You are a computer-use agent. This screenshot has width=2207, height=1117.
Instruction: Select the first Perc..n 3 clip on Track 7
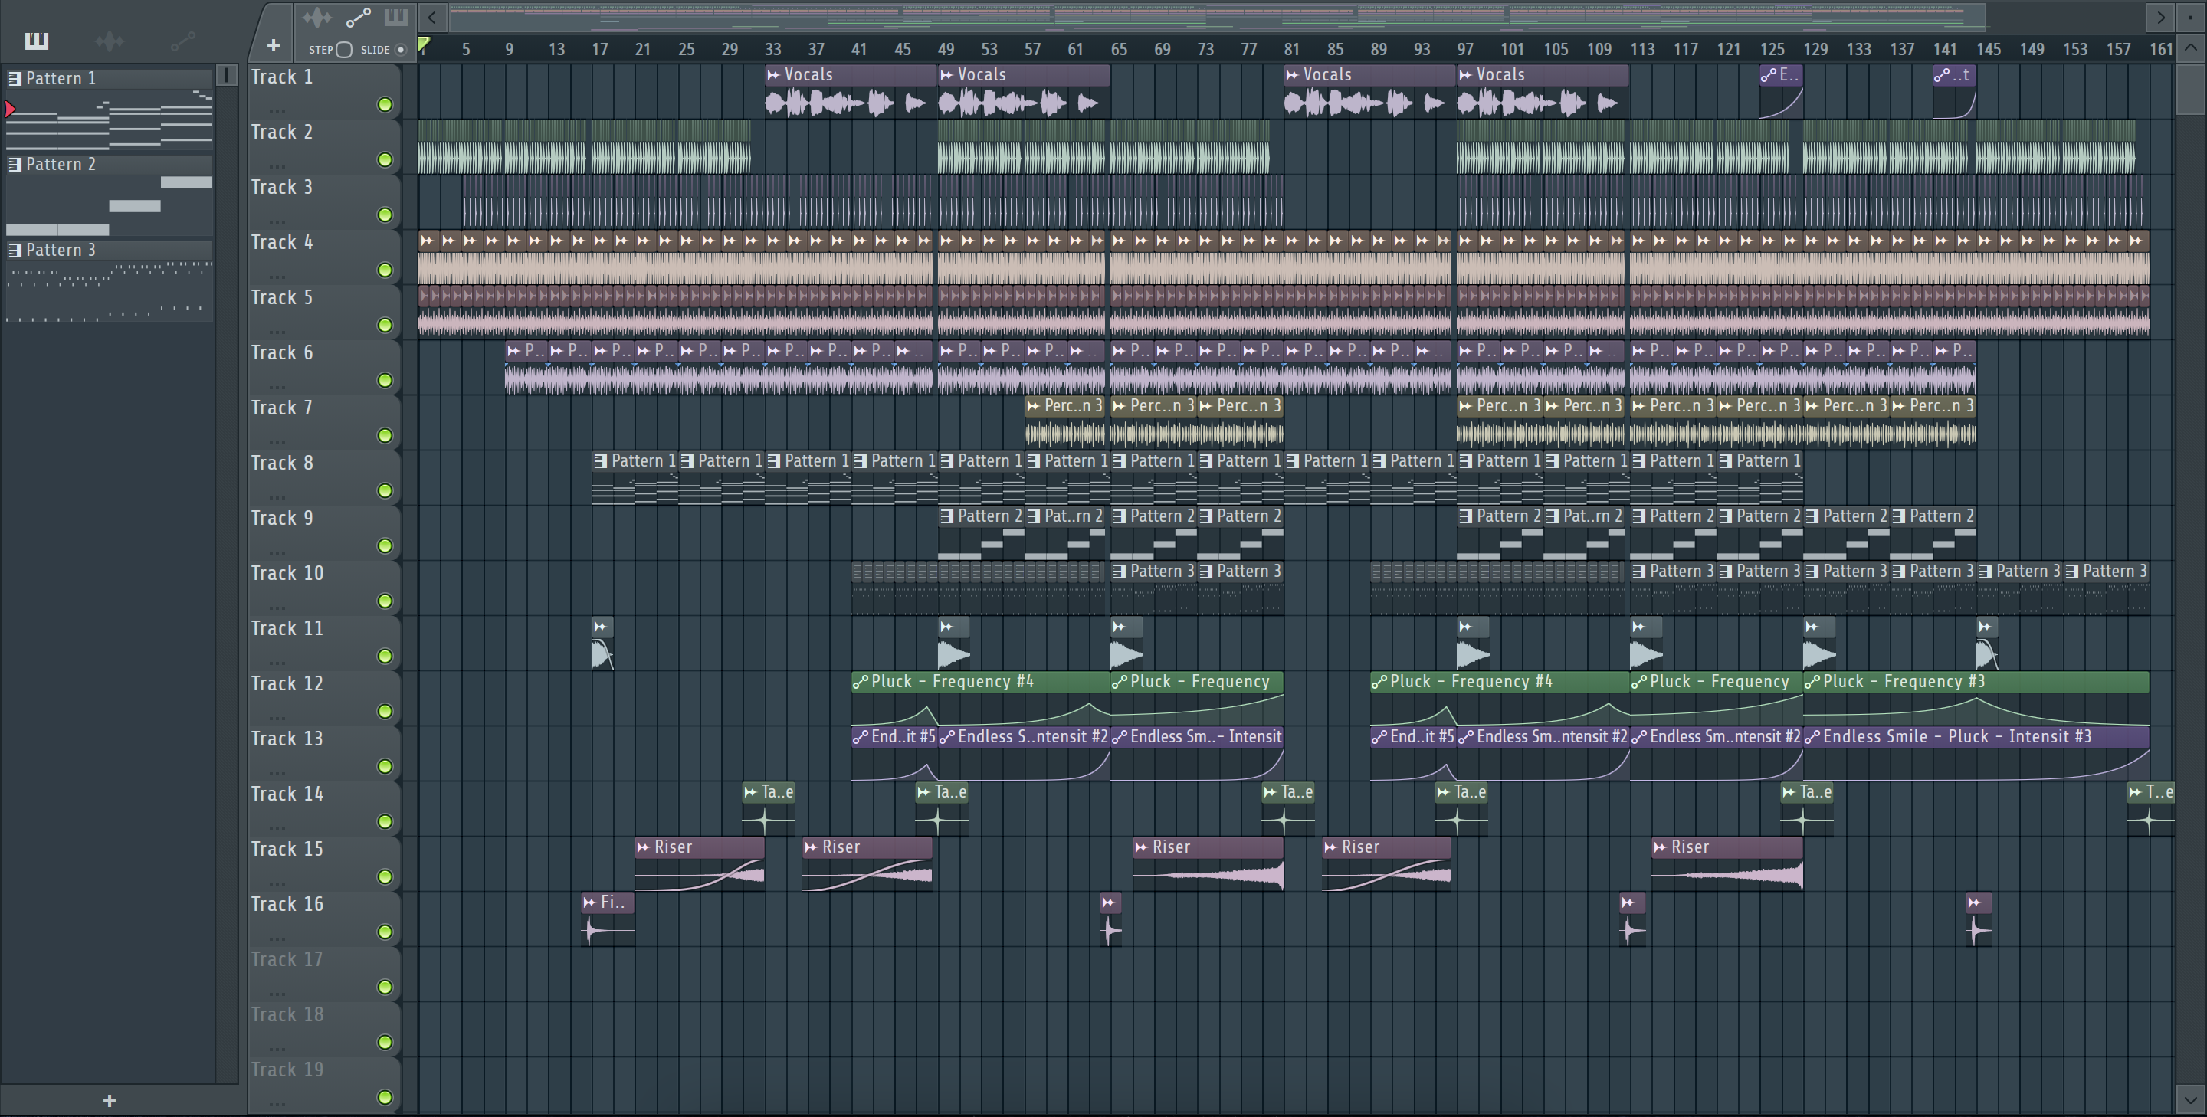coord(1065,423)
